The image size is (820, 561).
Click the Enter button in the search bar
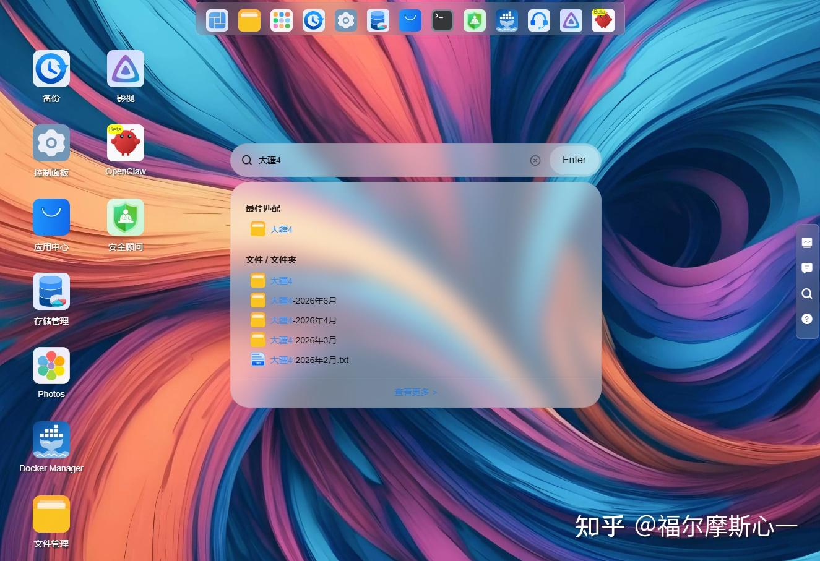574,160
